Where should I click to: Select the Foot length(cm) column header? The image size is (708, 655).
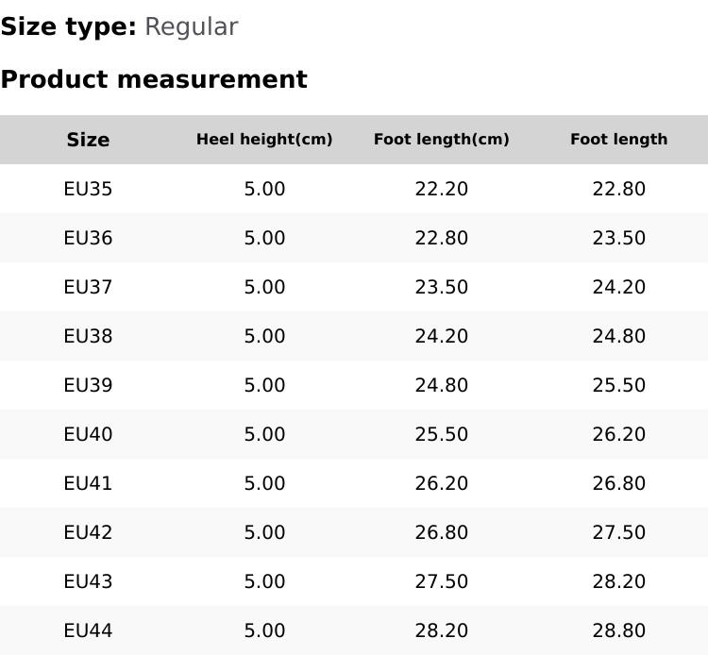(x=441, y=140)
